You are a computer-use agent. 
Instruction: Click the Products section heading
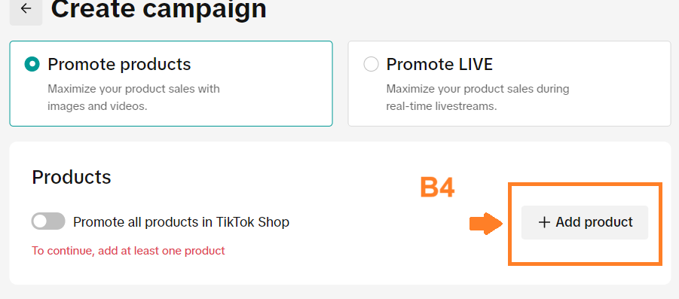click(72, 177)
